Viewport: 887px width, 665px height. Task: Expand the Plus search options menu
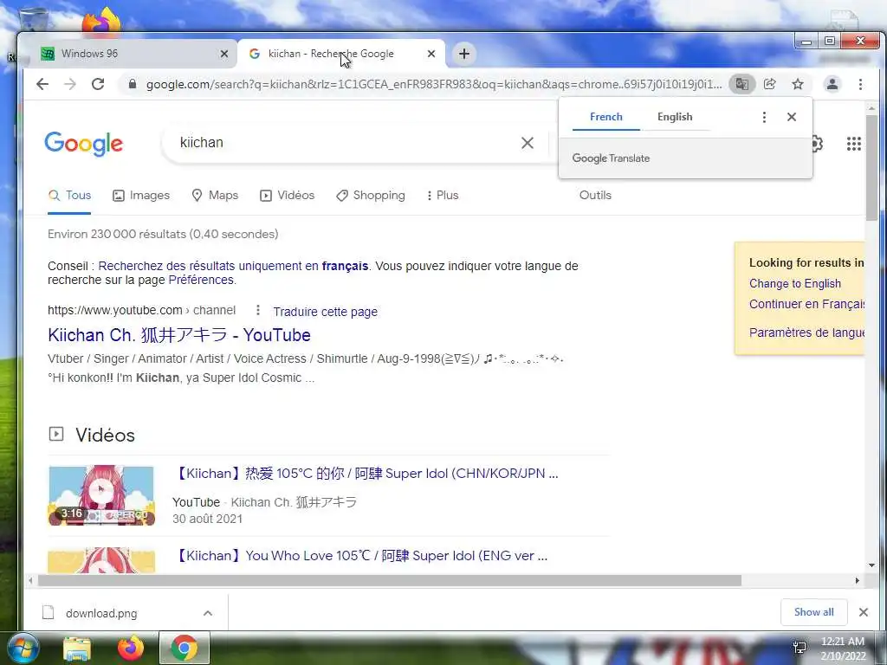(443, 196)
